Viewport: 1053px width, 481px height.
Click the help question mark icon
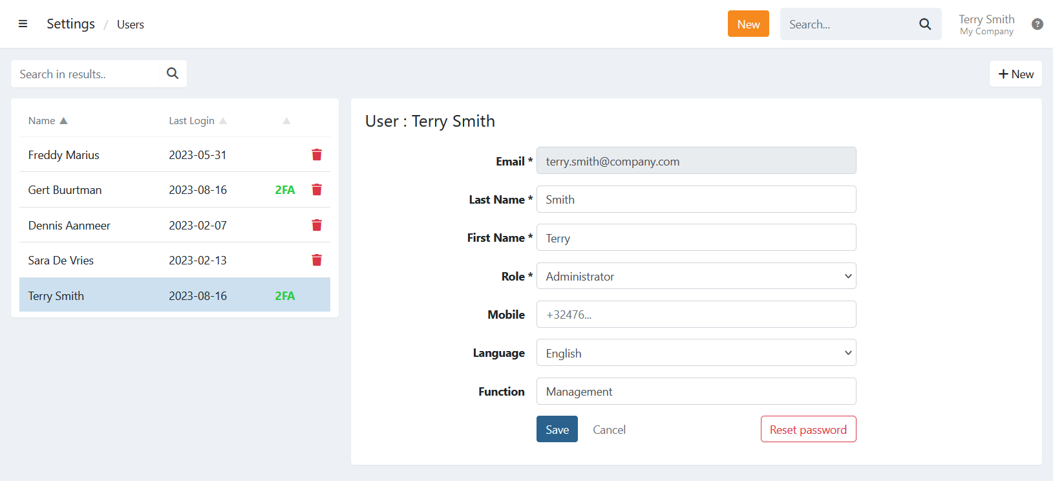click(x=1037, y=24)
